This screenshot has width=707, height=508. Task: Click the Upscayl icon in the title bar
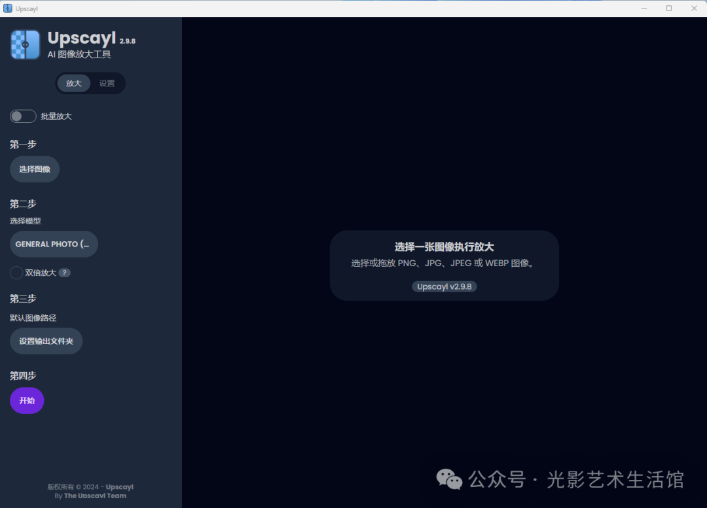[x=7, y=8]
